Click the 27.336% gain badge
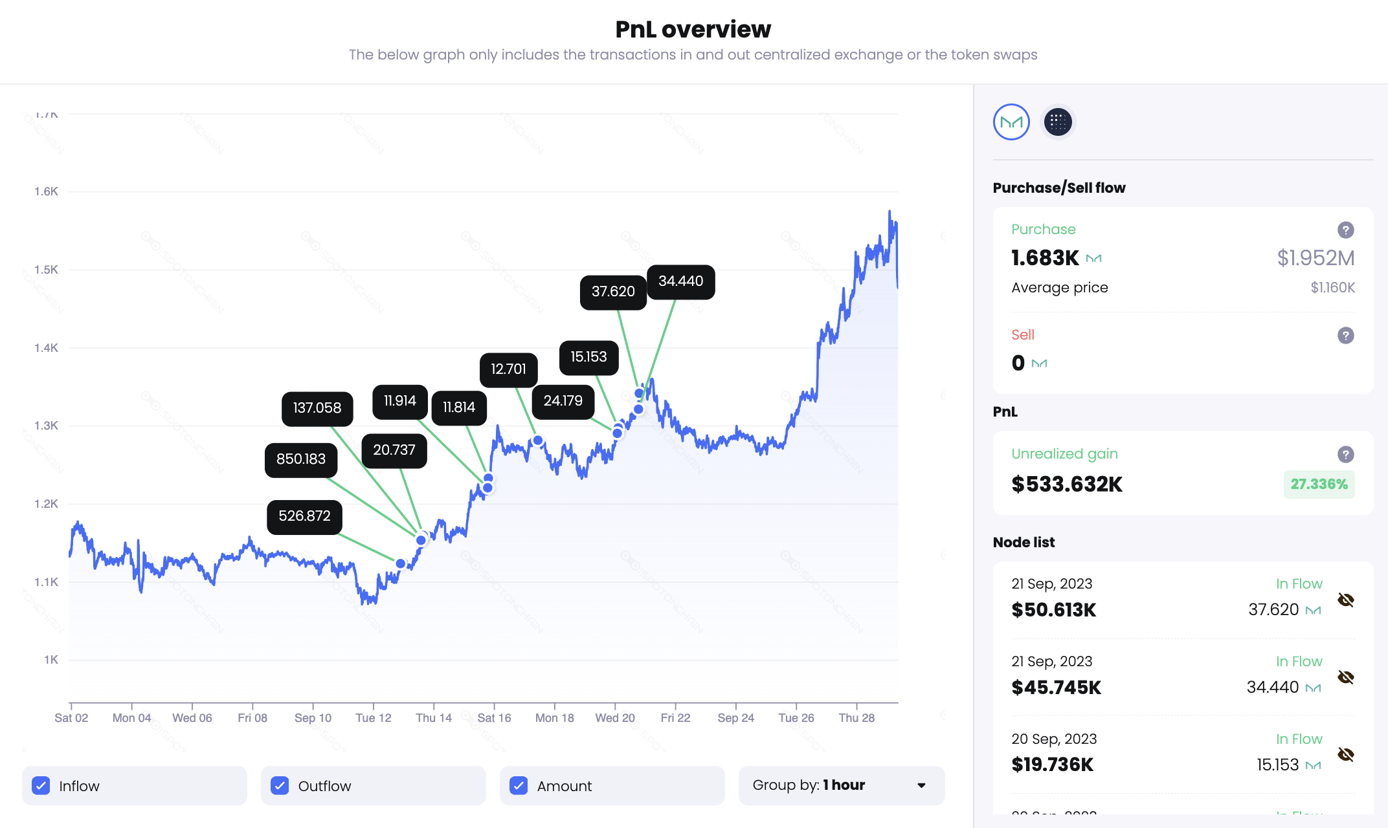 1319,484
